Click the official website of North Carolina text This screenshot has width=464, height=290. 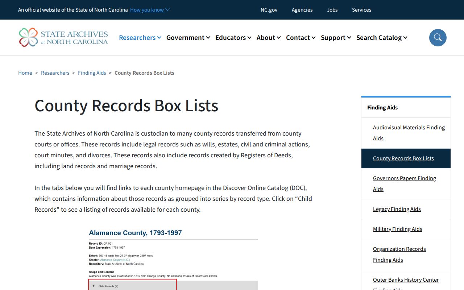click(x=73, y=10)
